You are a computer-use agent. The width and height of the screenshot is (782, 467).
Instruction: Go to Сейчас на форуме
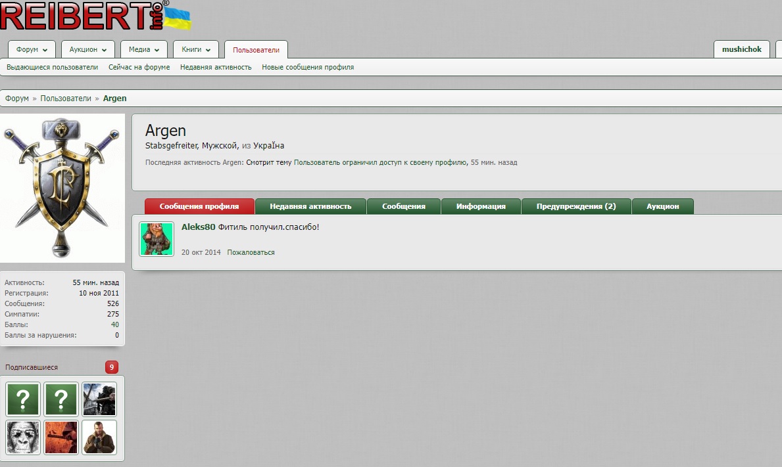point(139,67)
